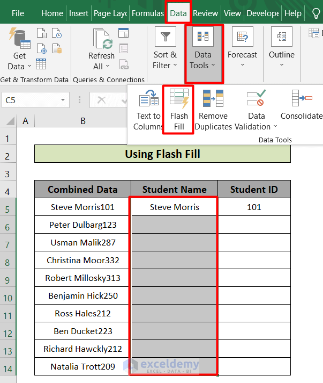Click the Data Validation icon

click(256, 98)
